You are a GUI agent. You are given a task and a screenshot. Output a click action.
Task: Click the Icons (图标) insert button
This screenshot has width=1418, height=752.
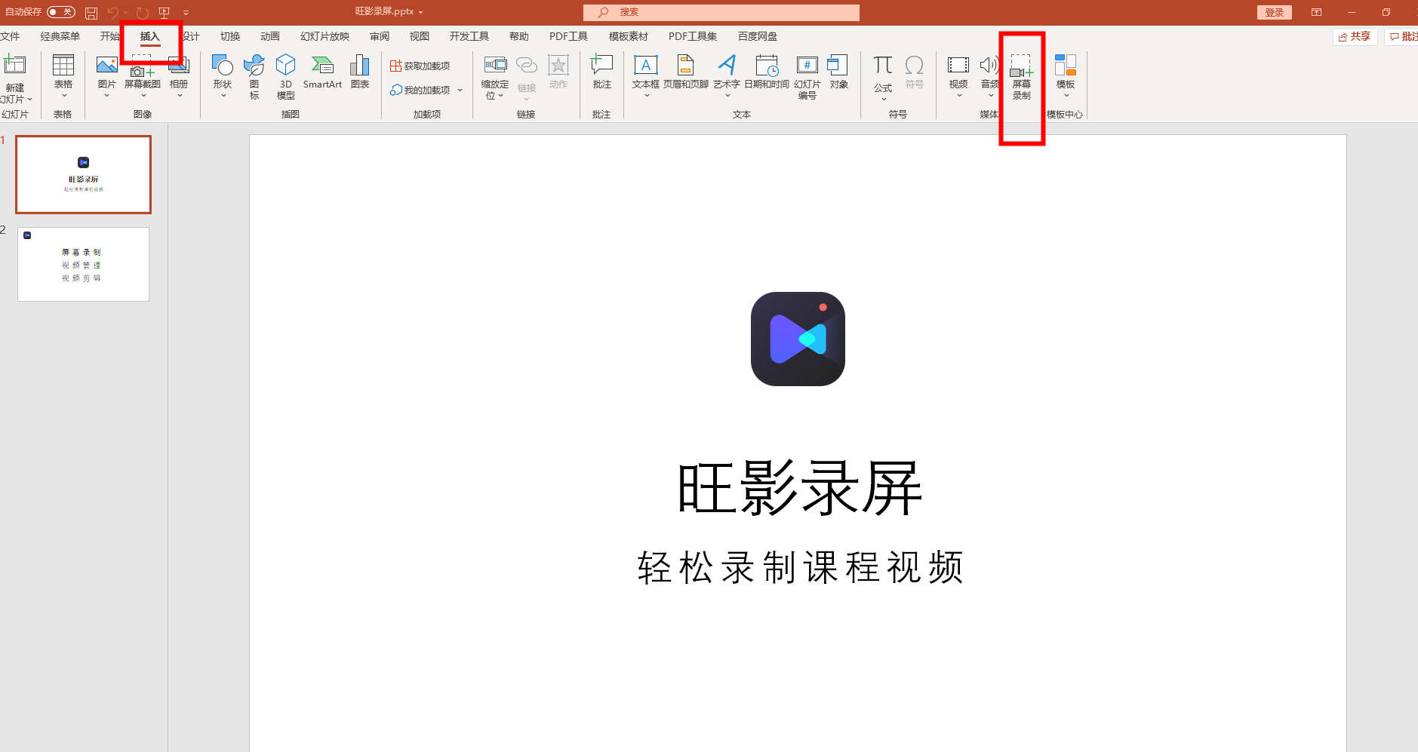coord(254,75)
